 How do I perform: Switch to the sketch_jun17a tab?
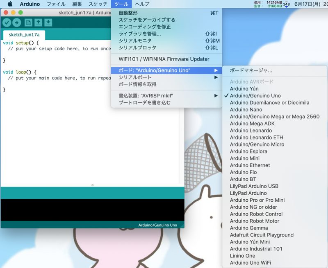point(24,35)
